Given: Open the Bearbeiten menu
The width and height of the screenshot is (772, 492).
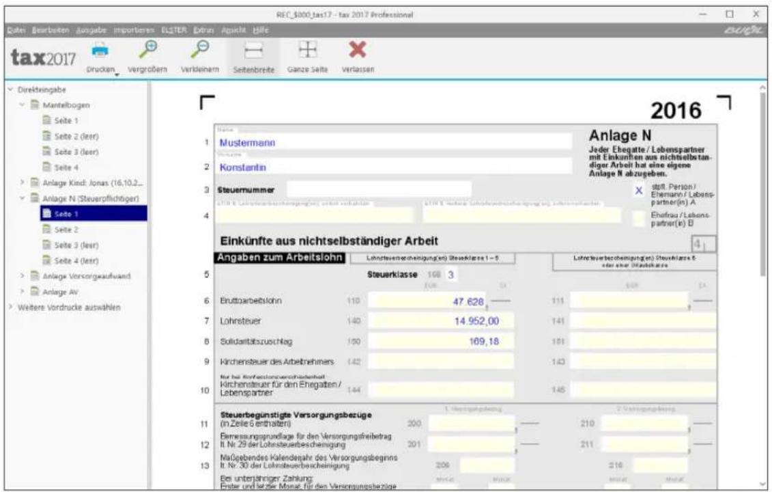Looking at the screenshot, I should click(51, 30).
